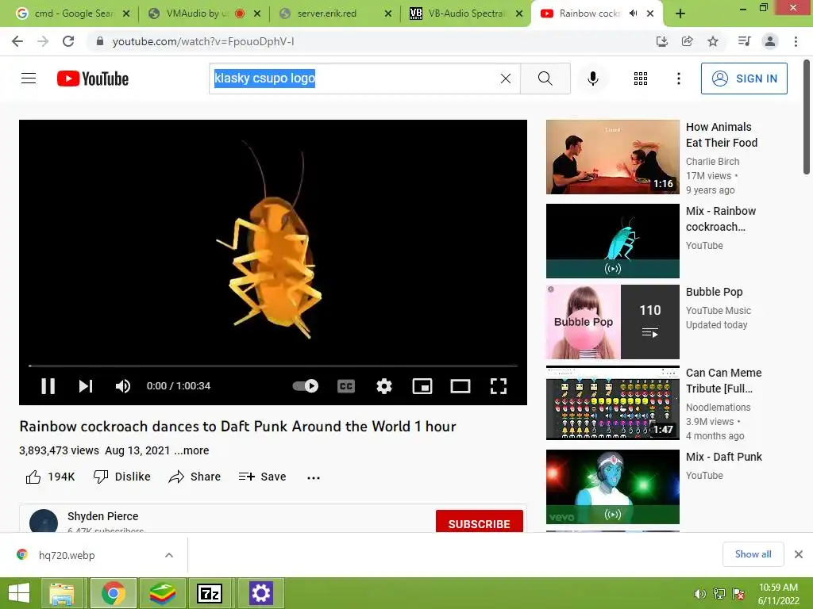Open the Bubble Pop playlist thumbnail
The width and height of the screenshot is (813, 609).
(x=612, y=322)
